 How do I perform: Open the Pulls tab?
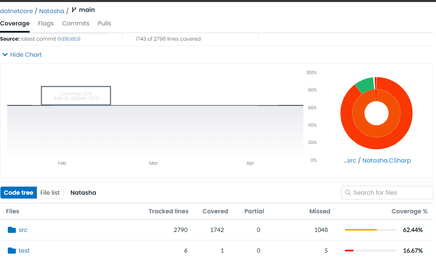(105, 23)
